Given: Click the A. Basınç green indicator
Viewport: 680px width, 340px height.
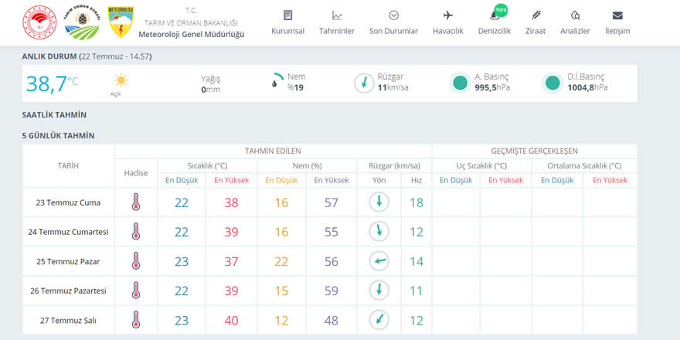Looking at the screenshot, I should click(461, 83).
